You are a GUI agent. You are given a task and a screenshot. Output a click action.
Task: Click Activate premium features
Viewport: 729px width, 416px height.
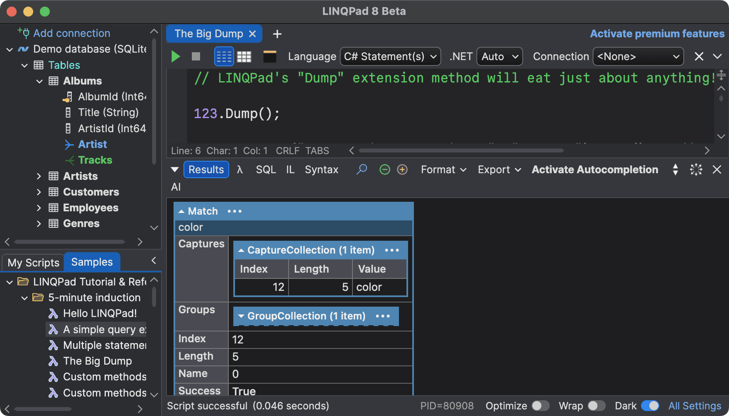(657, 34)
